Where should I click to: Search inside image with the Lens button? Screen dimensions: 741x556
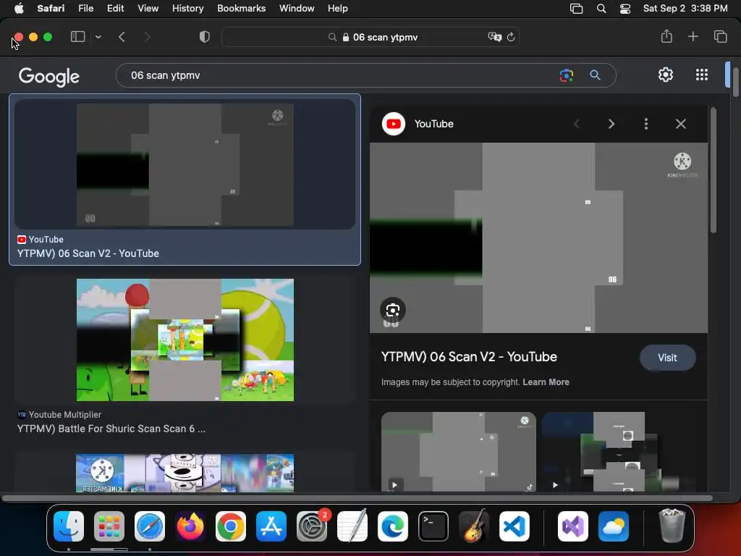tap(393, 310)
